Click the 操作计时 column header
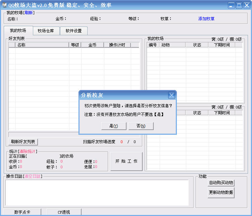 click(117, 45)
